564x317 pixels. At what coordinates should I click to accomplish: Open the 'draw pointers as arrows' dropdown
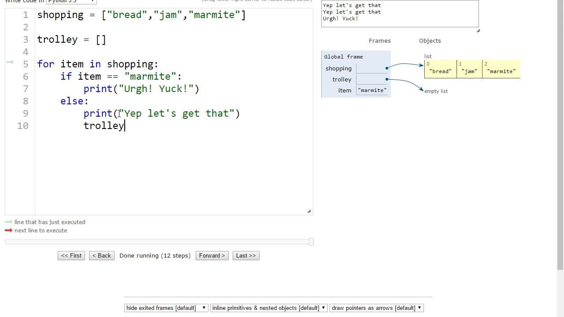[376, 308]
